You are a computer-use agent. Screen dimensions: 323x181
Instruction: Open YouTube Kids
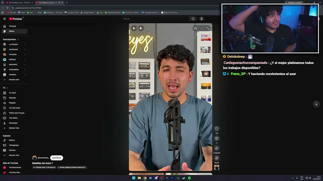[14, 172]
